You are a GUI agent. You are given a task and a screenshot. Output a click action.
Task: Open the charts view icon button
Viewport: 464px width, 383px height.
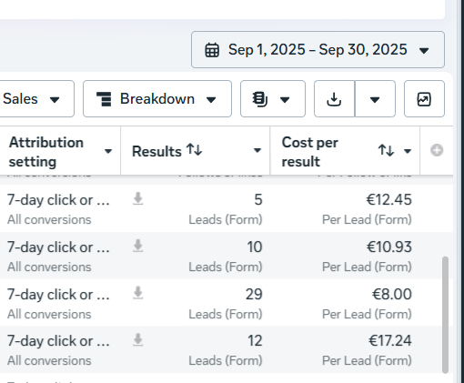[424, 99]
